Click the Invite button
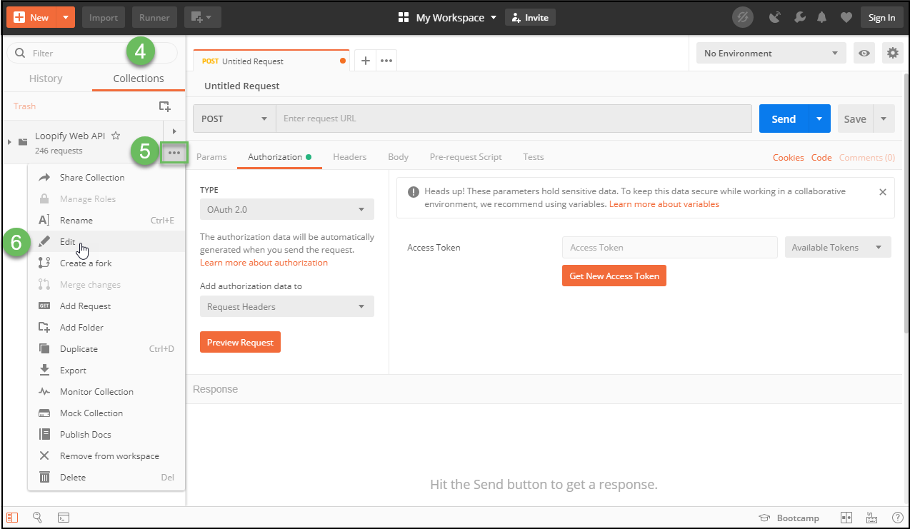 pos(530,17)
